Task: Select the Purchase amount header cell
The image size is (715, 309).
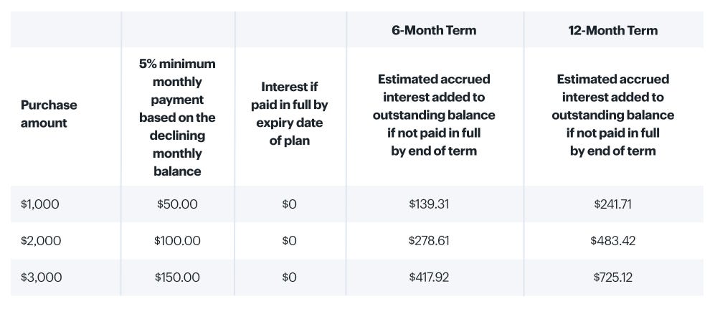Action: (49, 114)
